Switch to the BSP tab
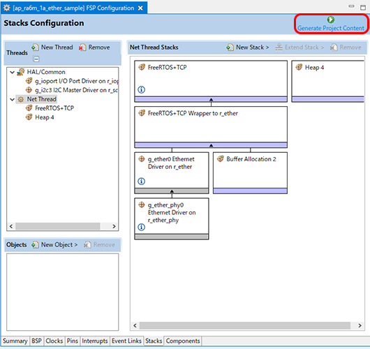Image resolution: width=370 pixels, height=349 pixels. tap(36, 341)
